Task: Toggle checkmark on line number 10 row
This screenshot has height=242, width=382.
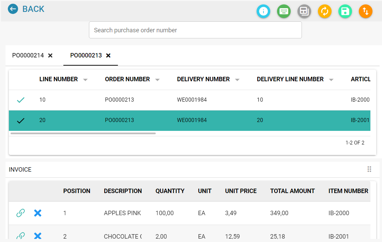Action: pos(21,100)
